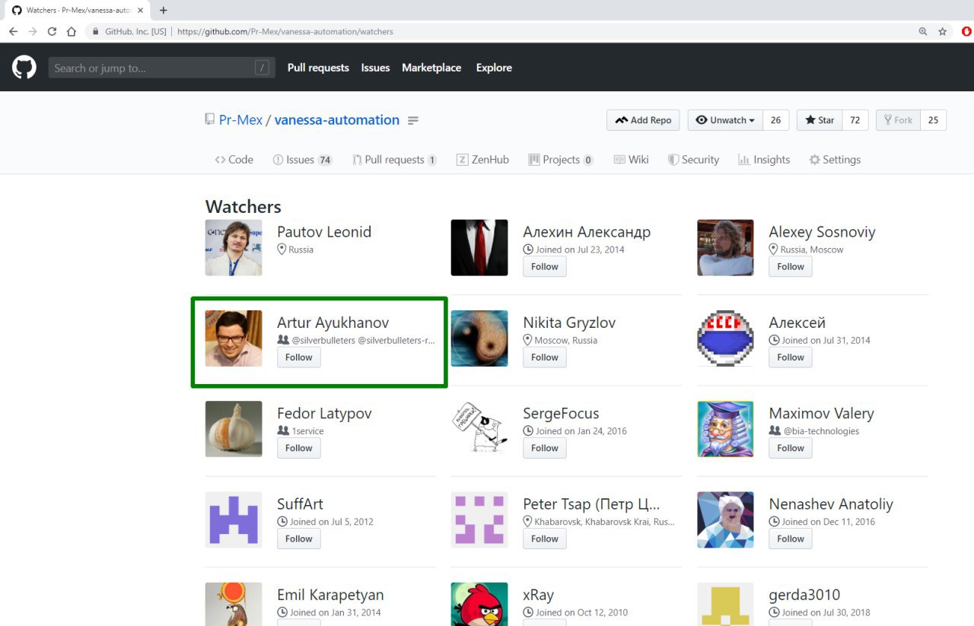974x626 pixels.
Task: Follow Alexey Sosnoviy
Action: click(x=791, y=267)
